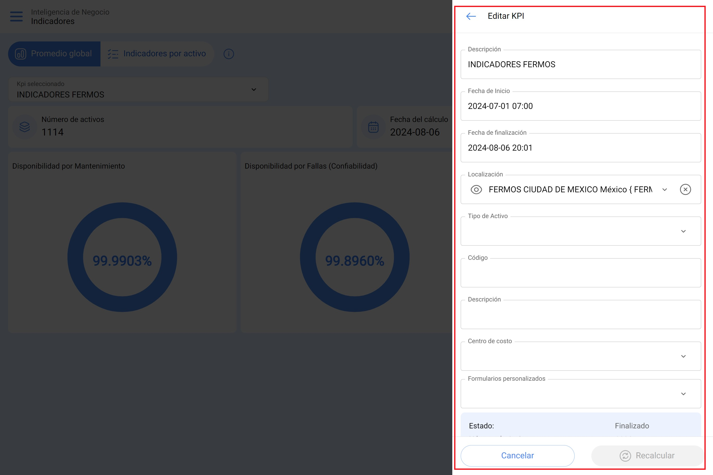Click the Fecha de Inicio field
The width and height of the screenshot is (713, 475).
click(581, 106)
